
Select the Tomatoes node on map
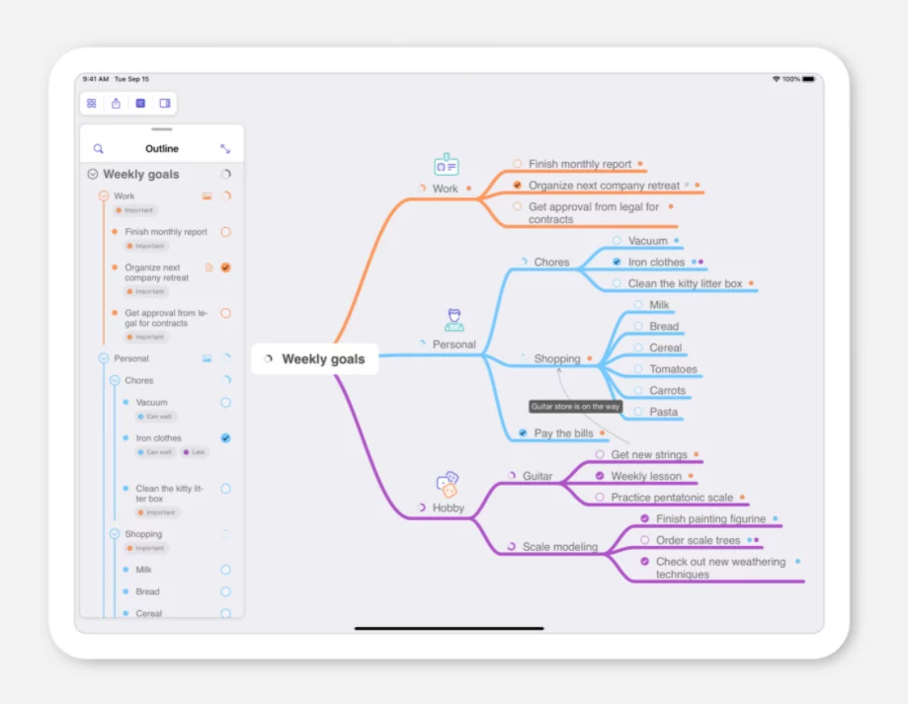(x=673, y=369)
